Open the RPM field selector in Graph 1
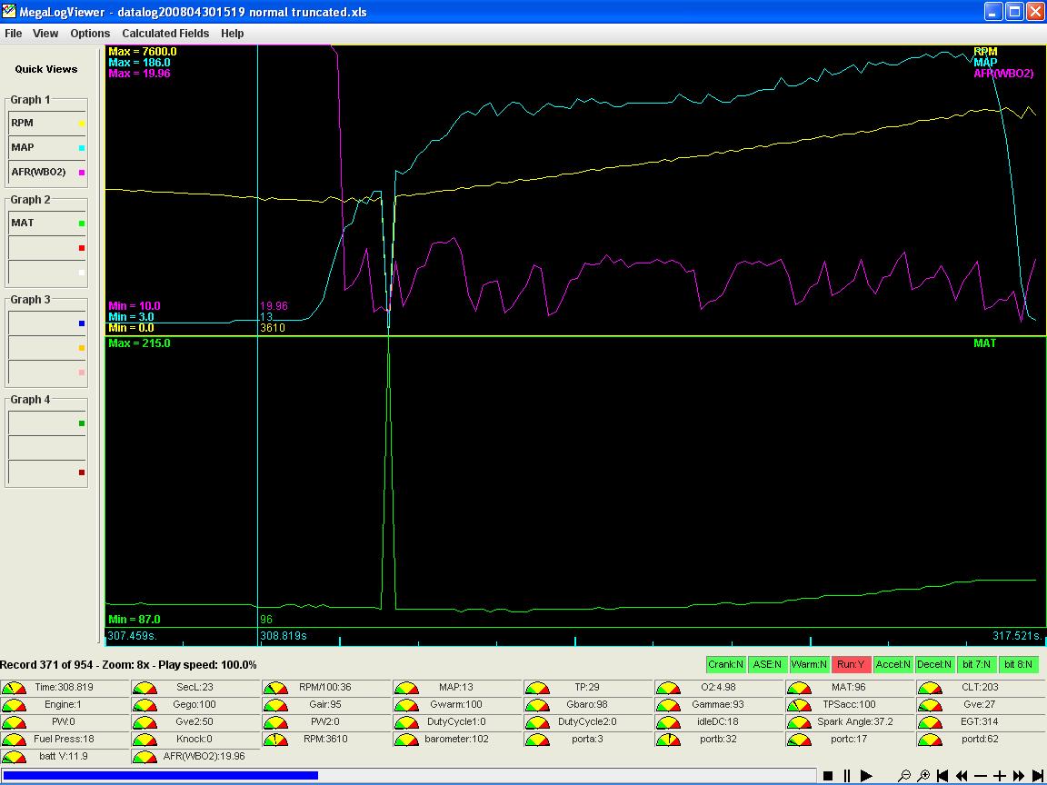Image resolution: width=1047 pixels, height=785 pixels. pyautogui.click(x=47, y=123)
